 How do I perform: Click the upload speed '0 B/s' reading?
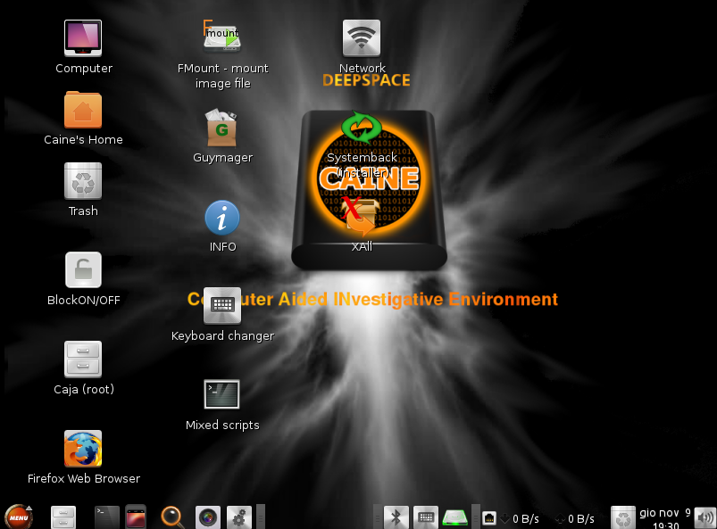[x=580, y=518]
